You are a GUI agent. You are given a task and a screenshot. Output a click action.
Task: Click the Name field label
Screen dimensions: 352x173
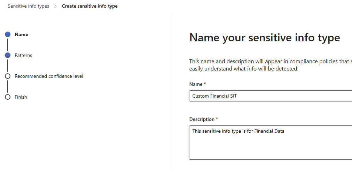tap(197, 84)
